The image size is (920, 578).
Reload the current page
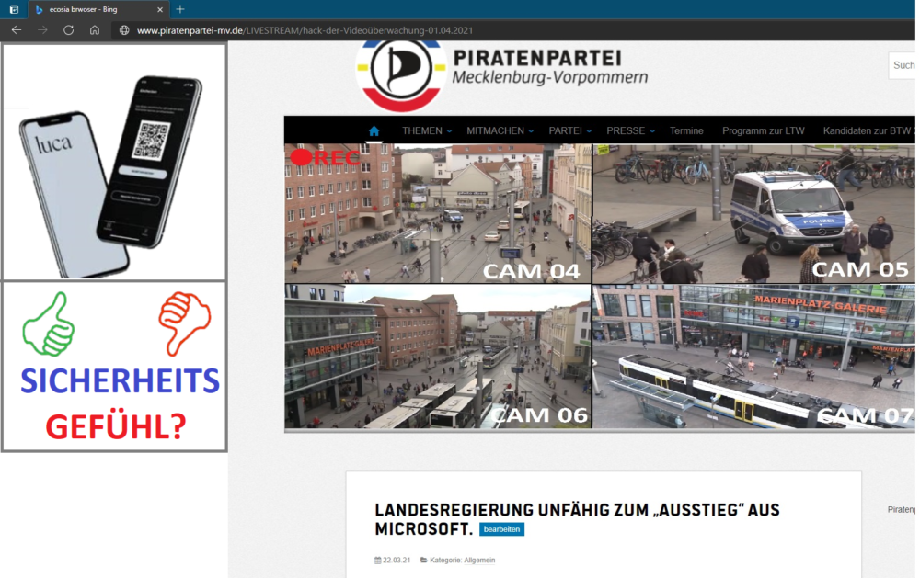[x=69, y=30]
